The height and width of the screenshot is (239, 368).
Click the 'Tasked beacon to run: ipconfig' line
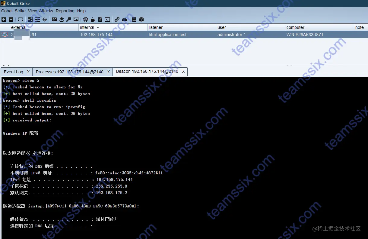point(44,107)
